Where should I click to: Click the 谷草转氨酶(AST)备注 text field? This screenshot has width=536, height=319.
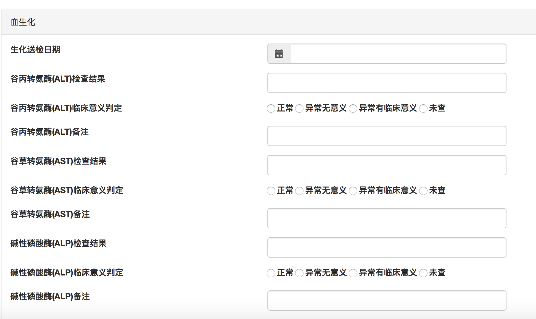(x=387, y=218)
